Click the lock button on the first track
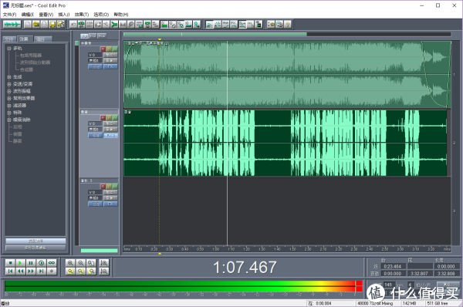Screen dimensions: 463x307 point(96,66)
